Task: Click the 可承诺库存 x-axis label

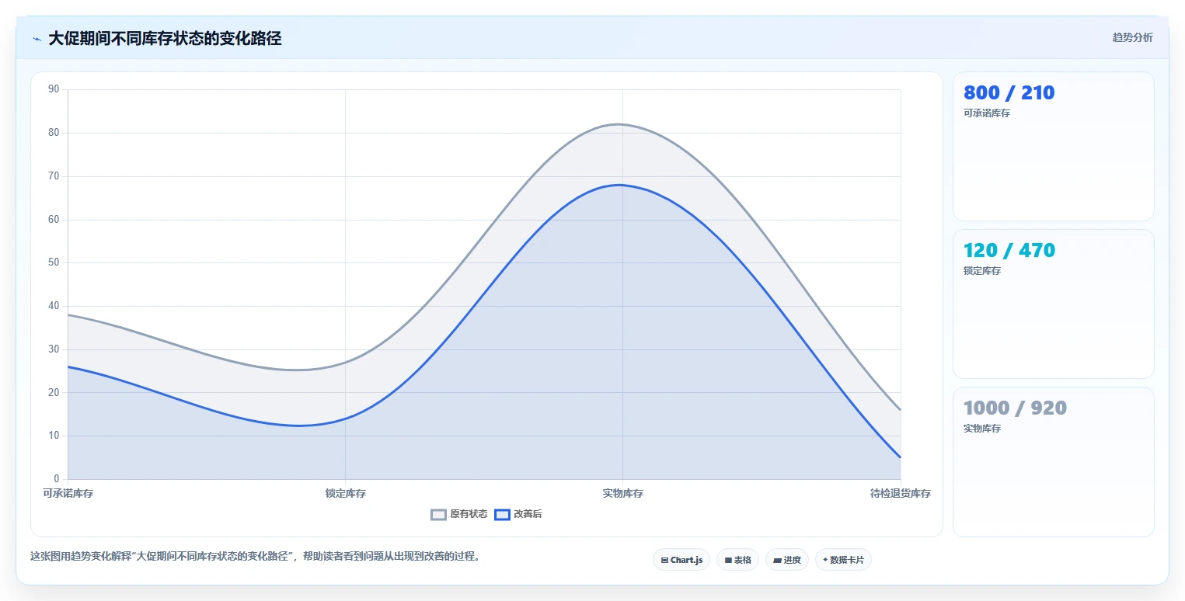Action: [x=68, y=493]
